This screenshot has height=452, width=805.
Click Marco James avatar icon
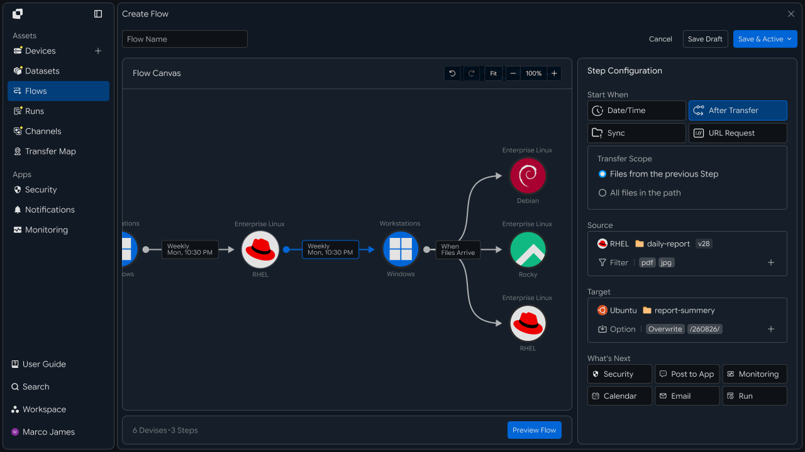[15, 432]
